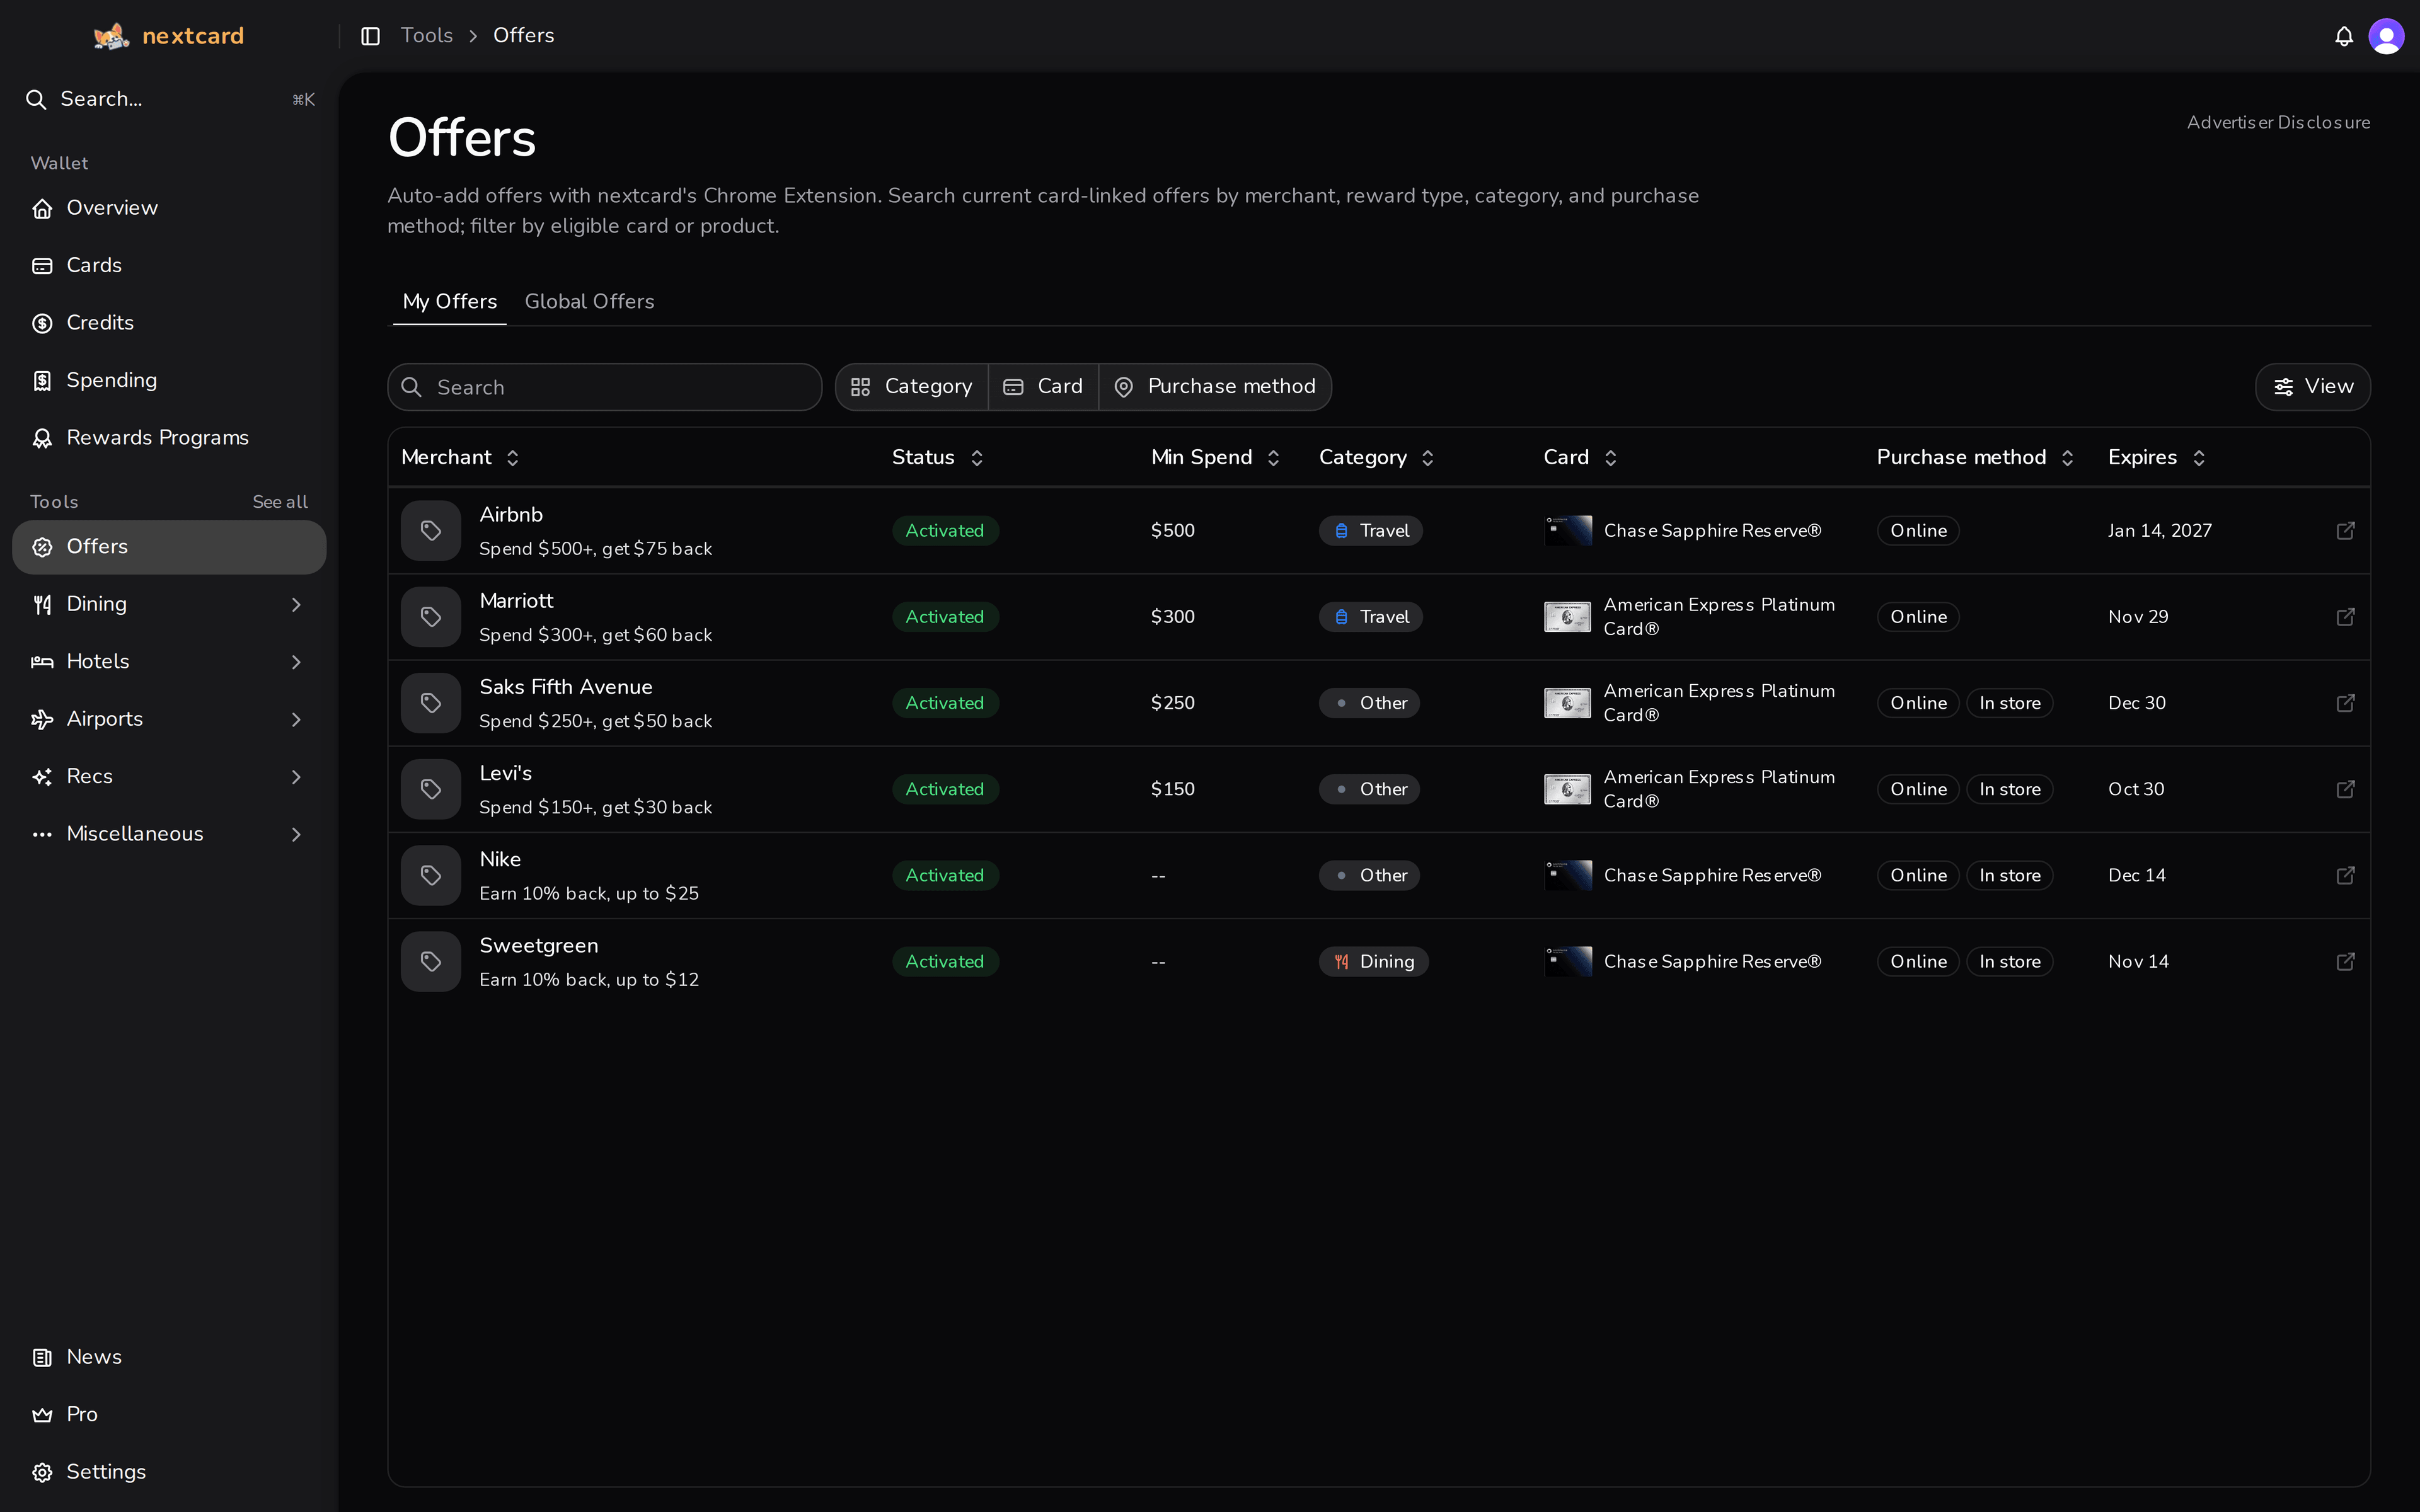This screenshot has width=2420, height=1512.
Task: Click the Chase Sapphire card image in Nike row
Action: coord(1568,875)
